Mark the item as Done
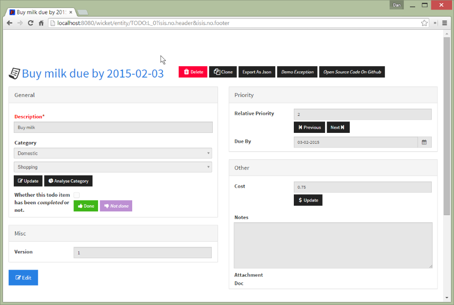Viewport: 454px width, 305px height. coord(86,206)
